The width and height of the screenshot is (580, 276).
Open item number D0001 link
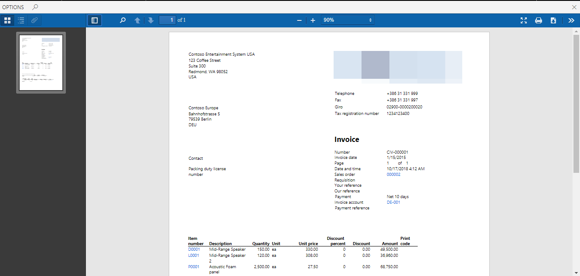[x=194, y=249]
